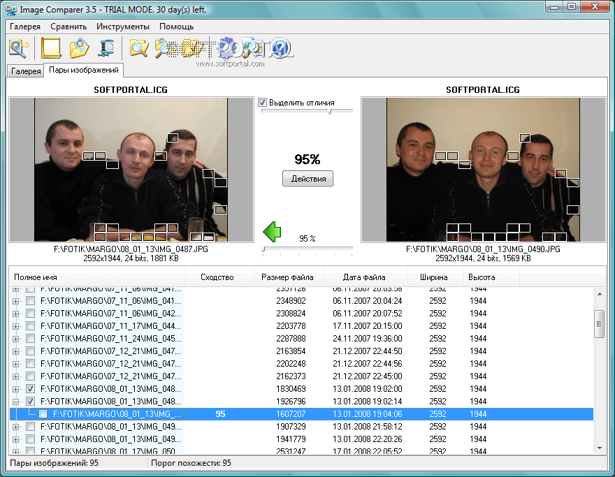Screen dimensions: 615x477
Task: Open settings via the gear icon
Action: (228, 48)
